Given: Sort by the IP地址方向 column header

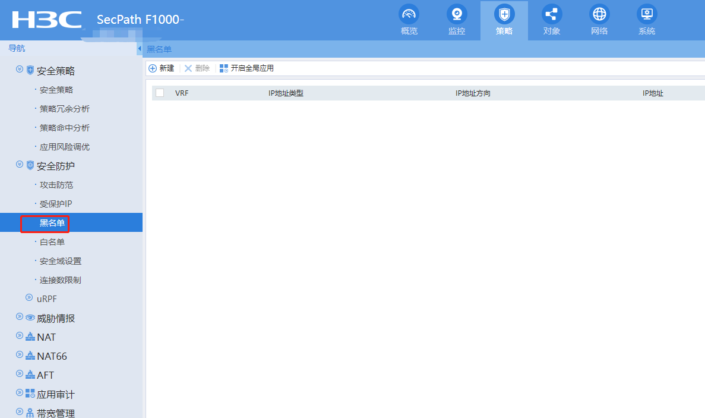Looking at the screenshot, I should 473,93.
